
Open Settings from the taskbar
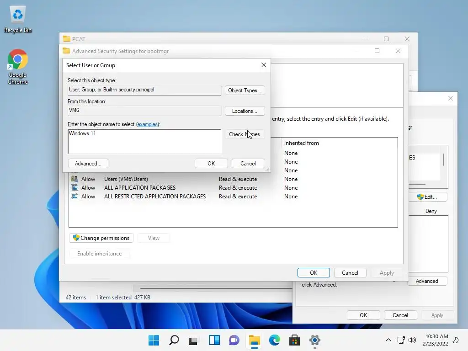click(314, 340)
